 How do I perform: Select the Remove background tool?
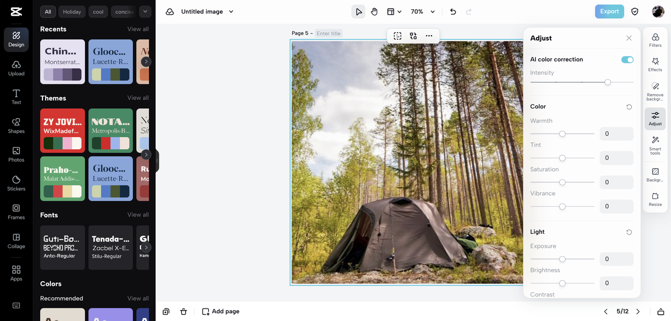[655, 91]
